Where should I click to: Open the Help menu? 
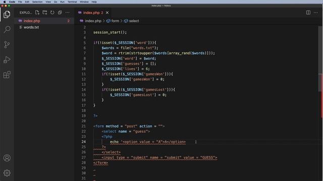click(94, 2)
